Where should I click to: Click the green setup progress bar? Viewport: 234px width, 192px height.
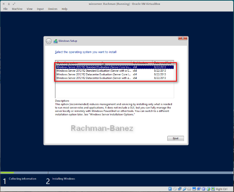coord(7,173)
